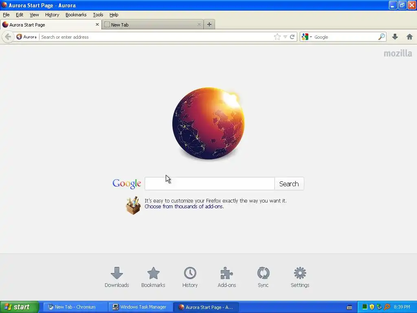
Task: Switch to the New Tab tab
Action: tap(152, 24)
